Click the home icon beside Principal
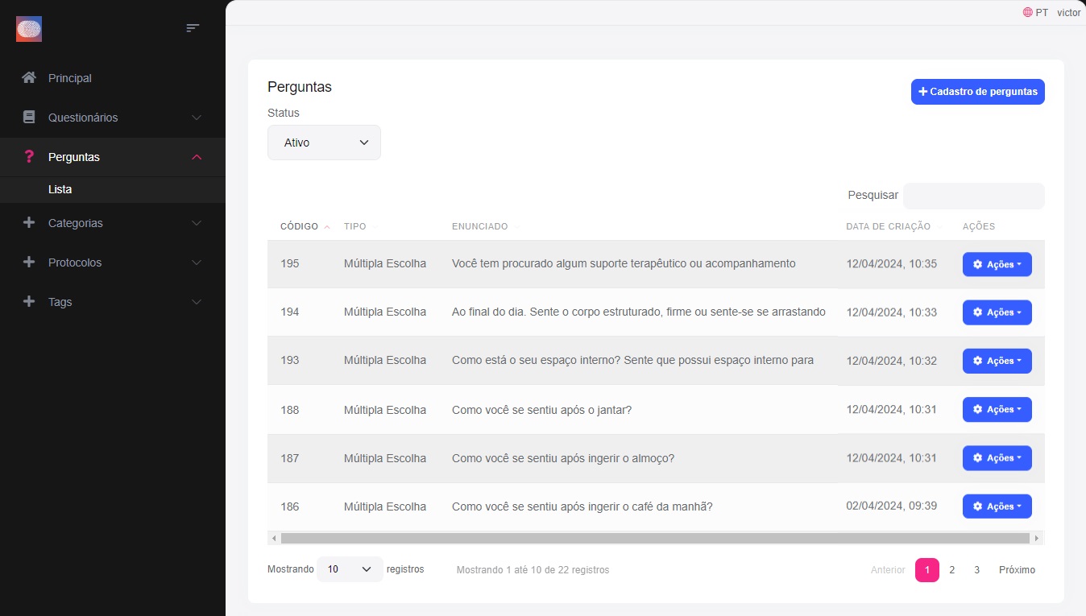1086x616 pixels. pyautogui.click(x=29, y=78)
